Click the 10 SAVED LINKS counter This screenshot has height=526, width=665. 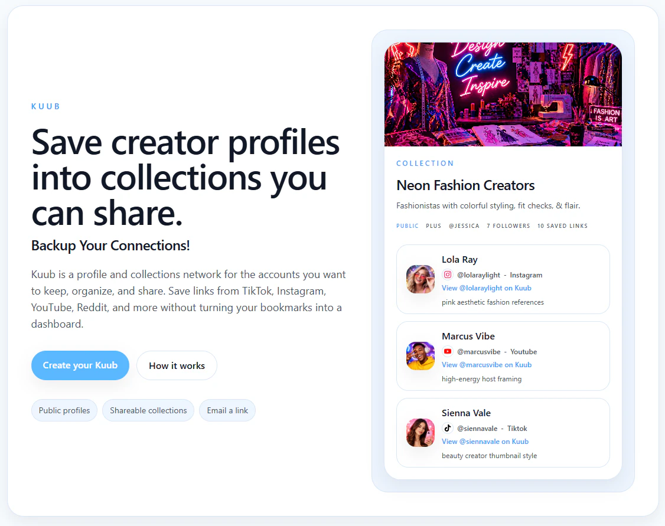click(562, 226)
